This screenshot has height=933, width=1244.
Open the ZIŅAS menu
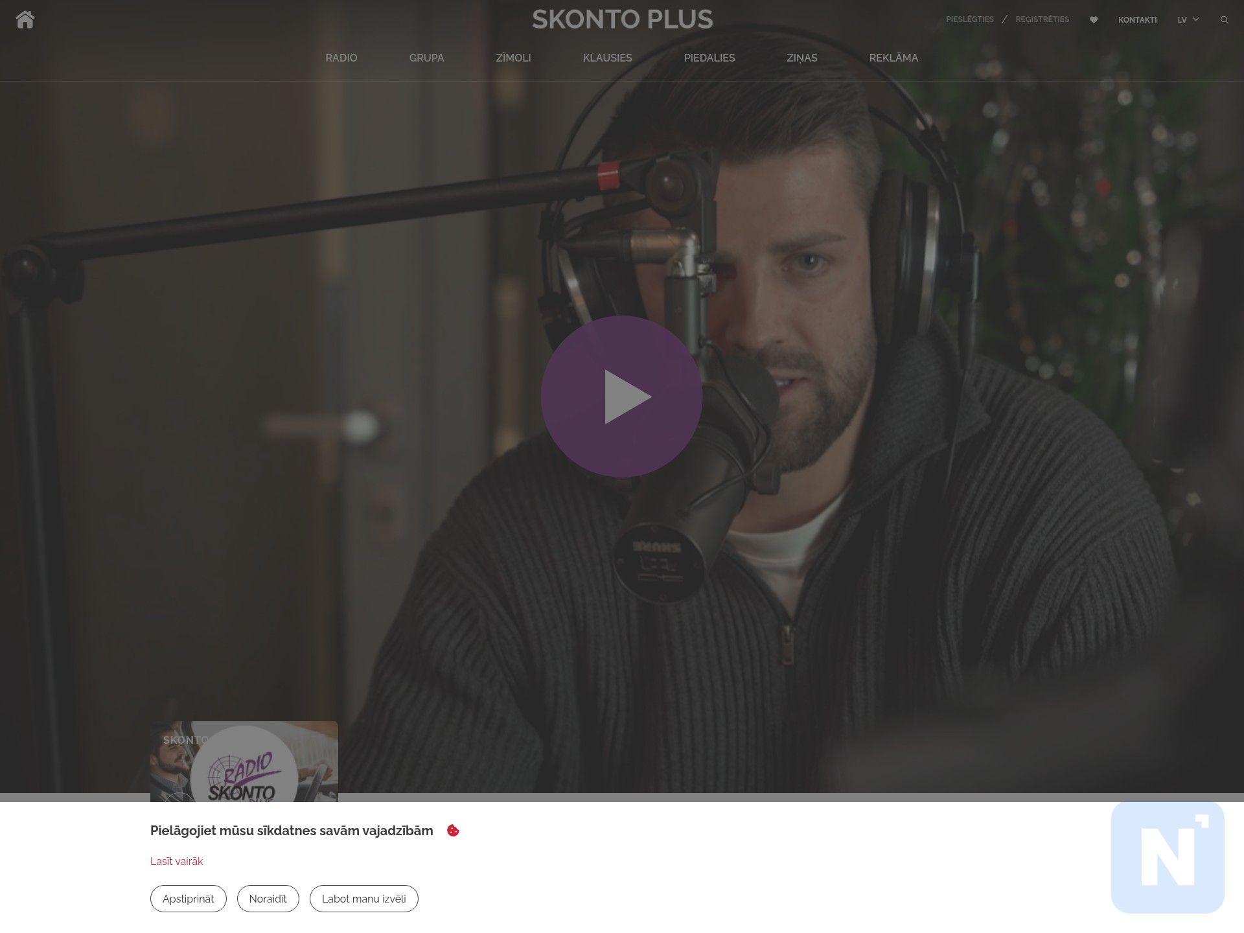(802, 58)
